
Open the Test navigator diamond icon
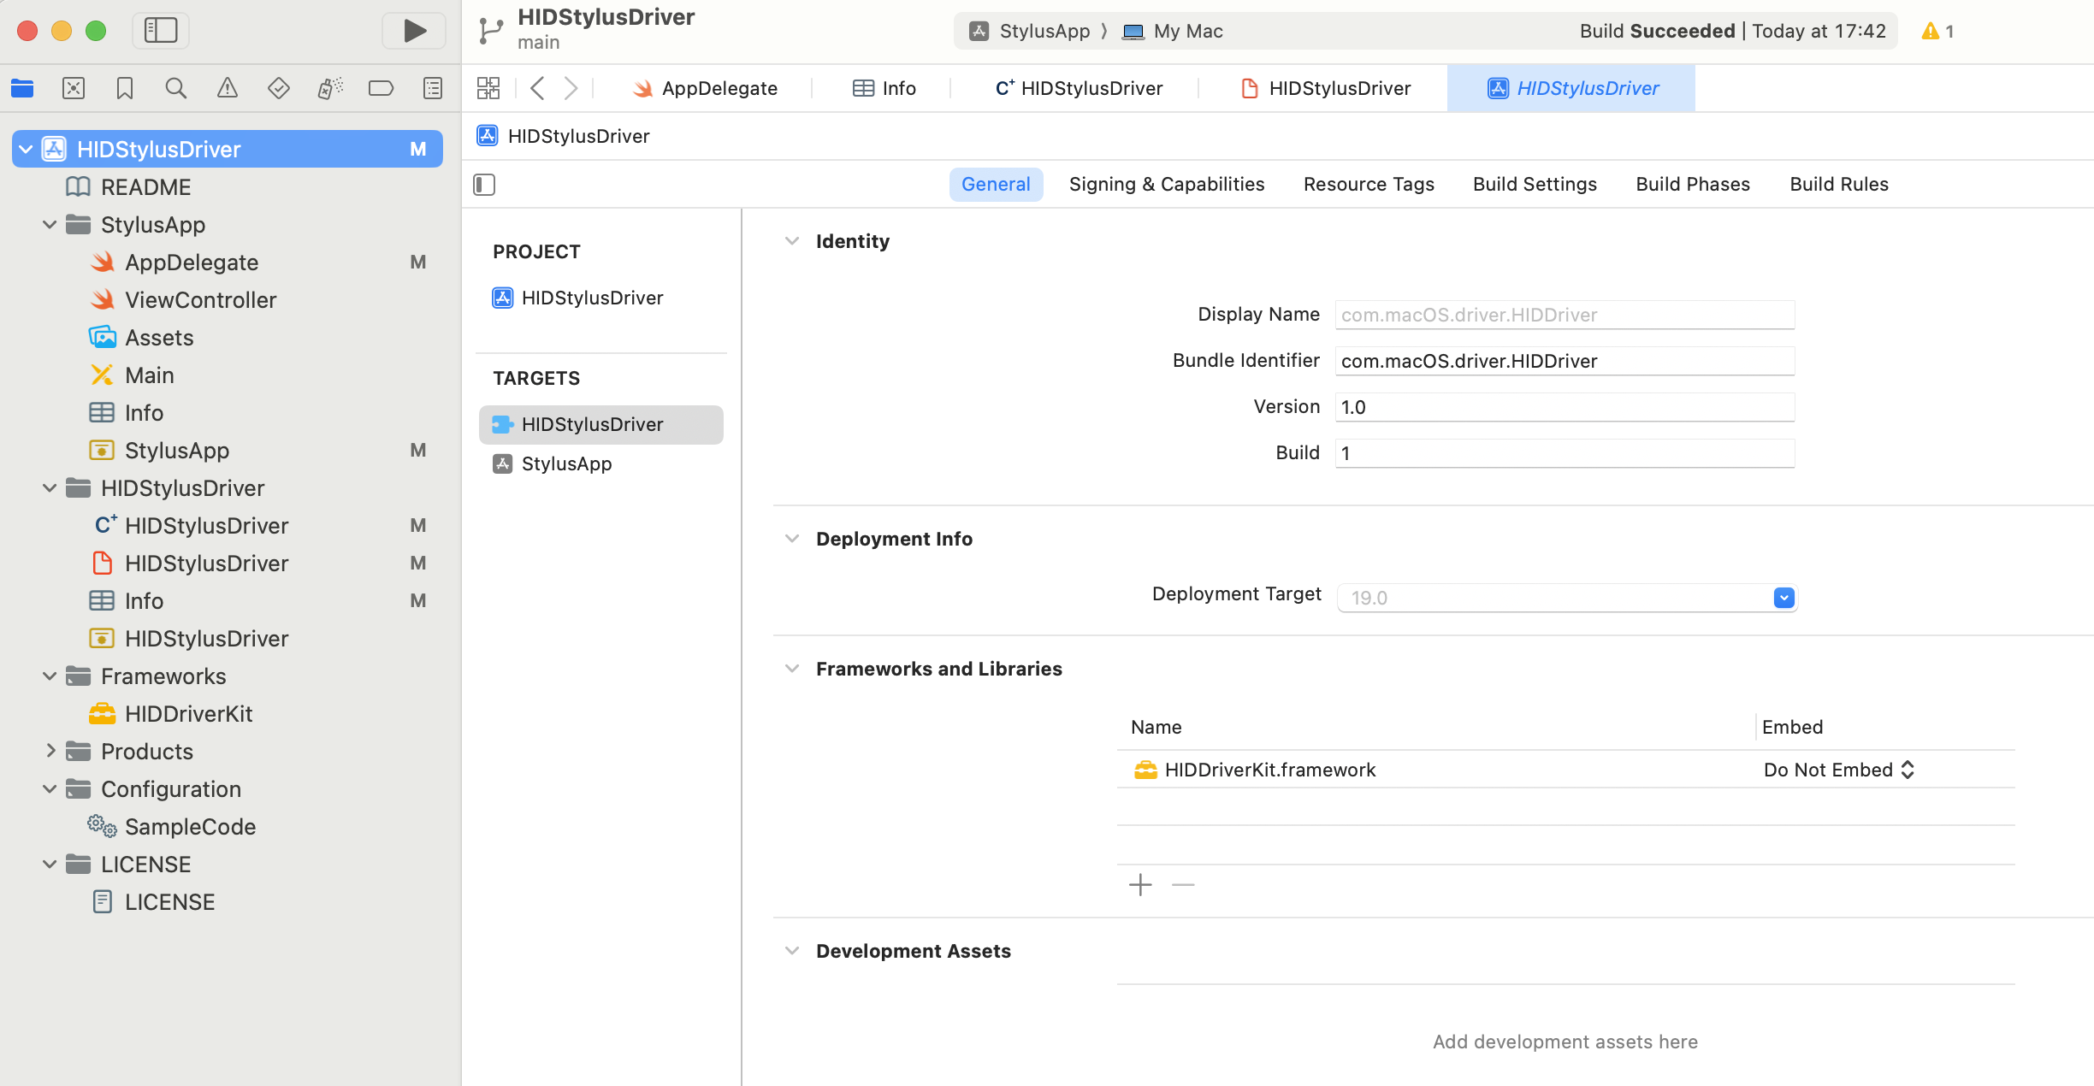[x=279, y=88]
